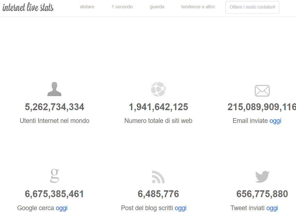
Task: Click 'oggi' link beside Email inviate
Action: tap(275, 121)
